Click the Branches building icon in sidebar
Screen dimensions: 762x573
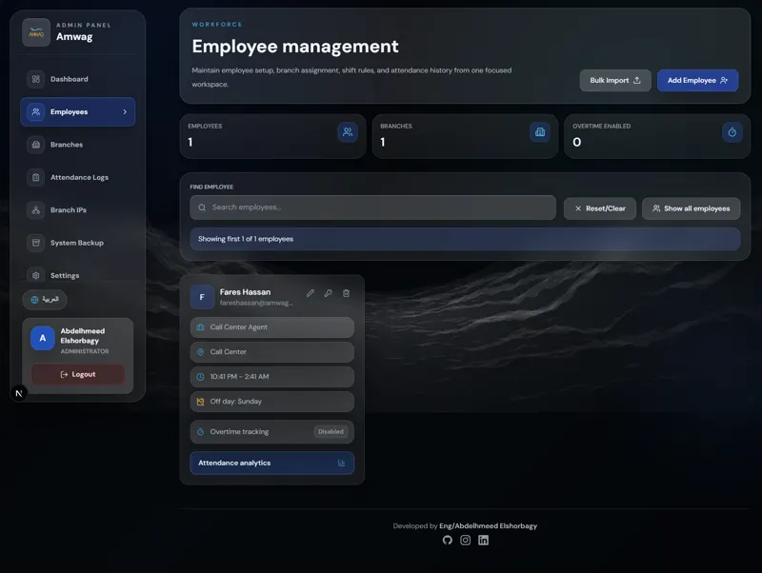[x=35, y=145]
